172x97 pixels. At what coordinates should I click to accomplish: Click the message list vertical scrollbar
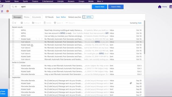145,37
